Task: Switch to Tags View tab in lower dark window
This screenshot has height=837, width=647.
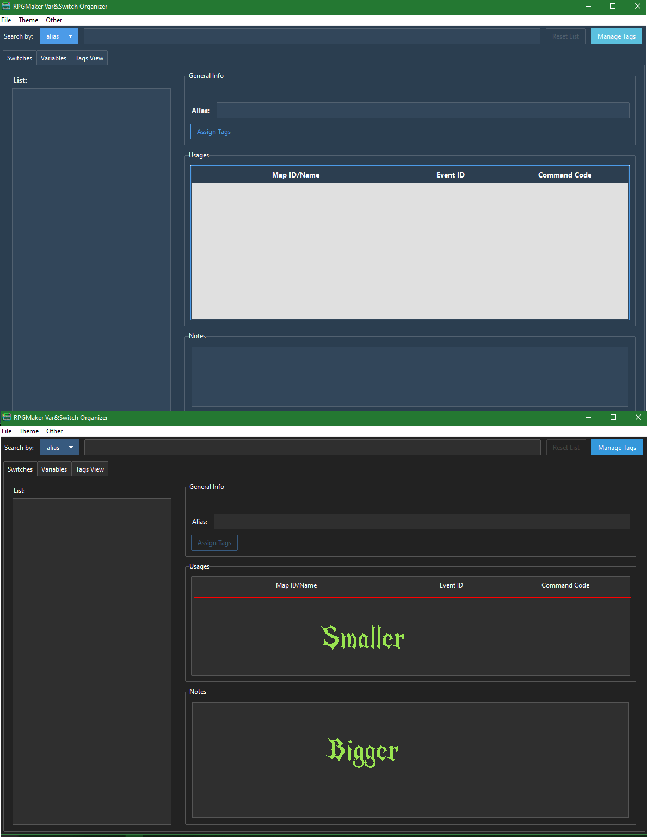Action: 90,469
